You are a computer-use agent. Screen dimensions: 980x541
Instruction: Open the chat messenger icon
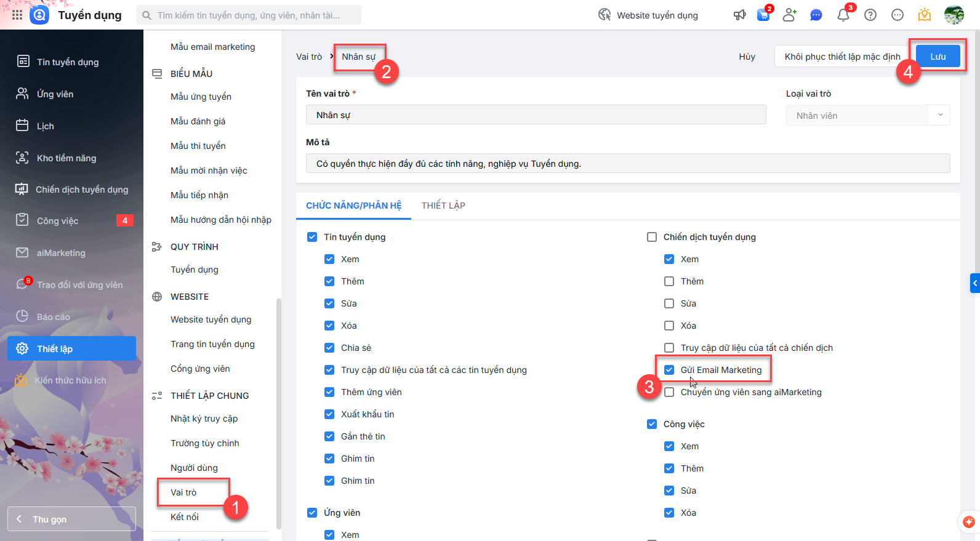(816, 15)
